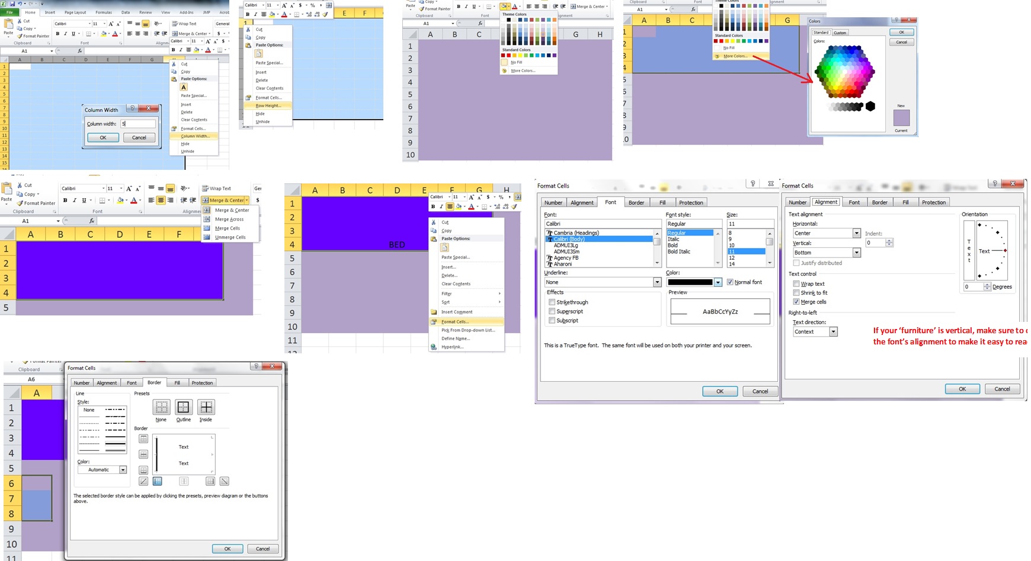Switch to Protection tab in Alignment dialog
The width and height of the screenshot is (1031, 561).
click(x=934, y=202)
